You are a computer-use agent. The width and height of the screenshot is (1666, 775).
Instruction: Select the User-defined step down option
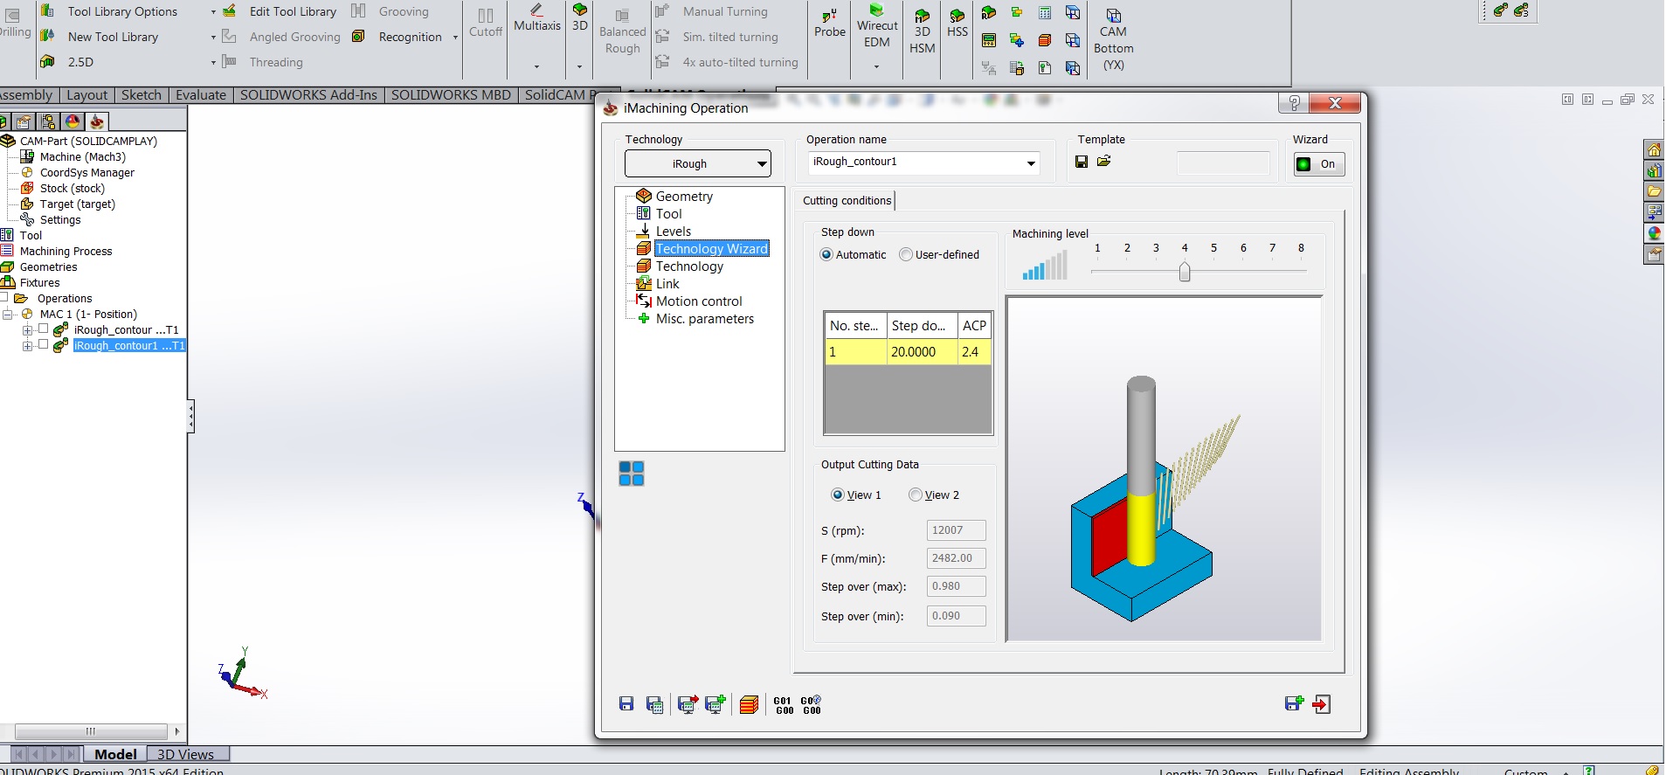pyautogui.click(x=906, y=255)
